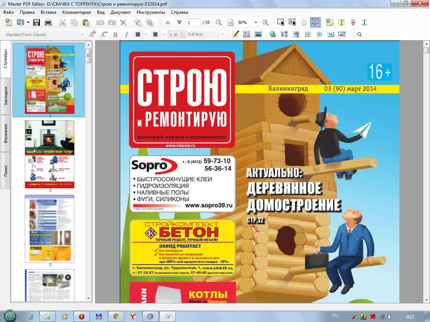This screenshot has width=430, height=322.
Task: Select the text selection arrow tool
Action: 292,22
